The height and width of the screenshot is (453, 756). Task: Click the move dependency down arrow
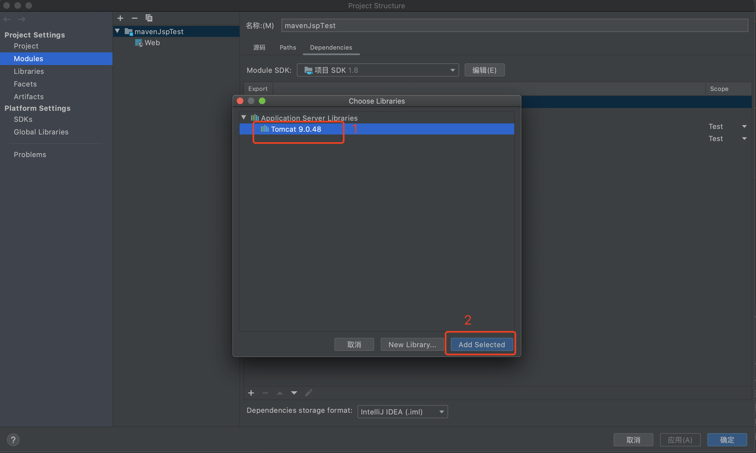pyautogui.click(x=294, y=393)
